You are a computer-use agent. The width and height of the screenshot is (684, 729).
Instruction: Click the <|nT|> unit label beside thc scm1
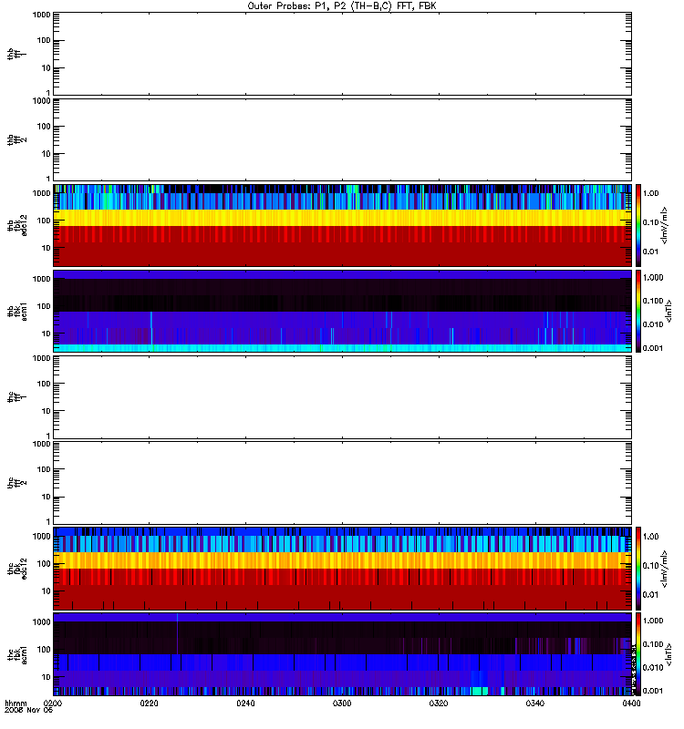click(x=668, y=654)
